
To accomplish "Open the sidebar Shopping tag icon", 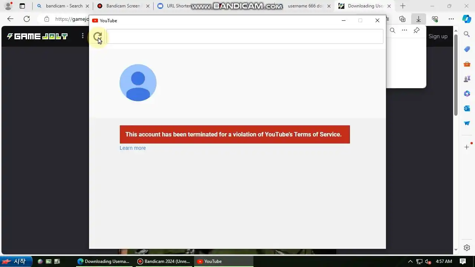I will pos(467,49).
